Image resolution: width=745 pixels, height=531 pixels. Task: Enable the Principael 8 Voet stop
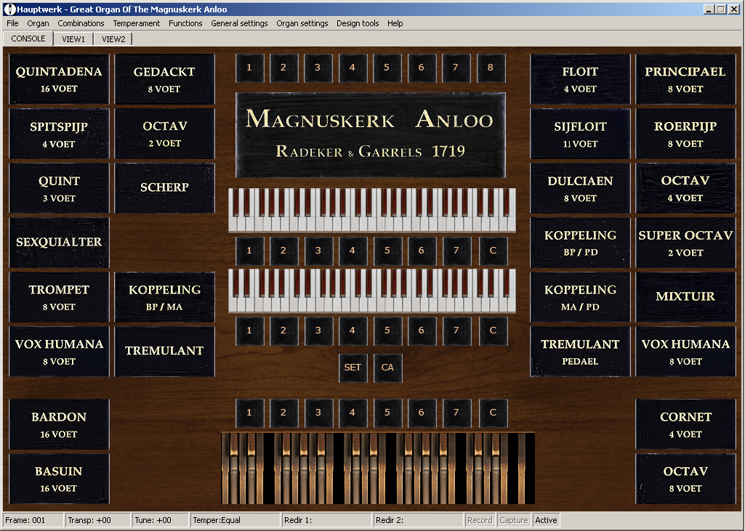pos(685,79)
